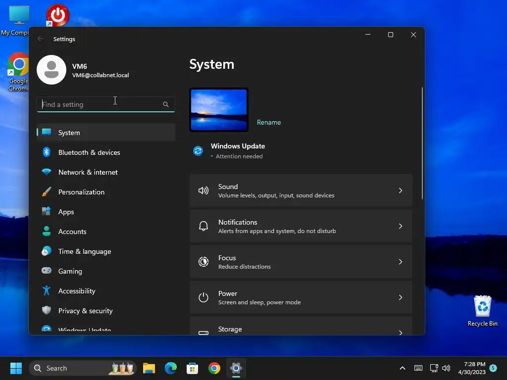Click the VM6@collabnet.local account text
This screenshot has height=380, width=507.
101,75
